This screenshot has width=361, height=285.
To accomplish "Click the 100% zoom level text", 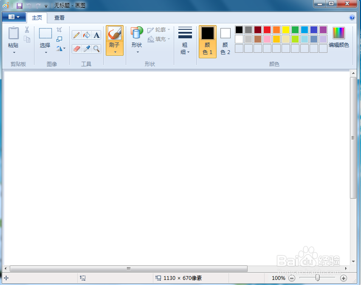I will tap(278, 278).
